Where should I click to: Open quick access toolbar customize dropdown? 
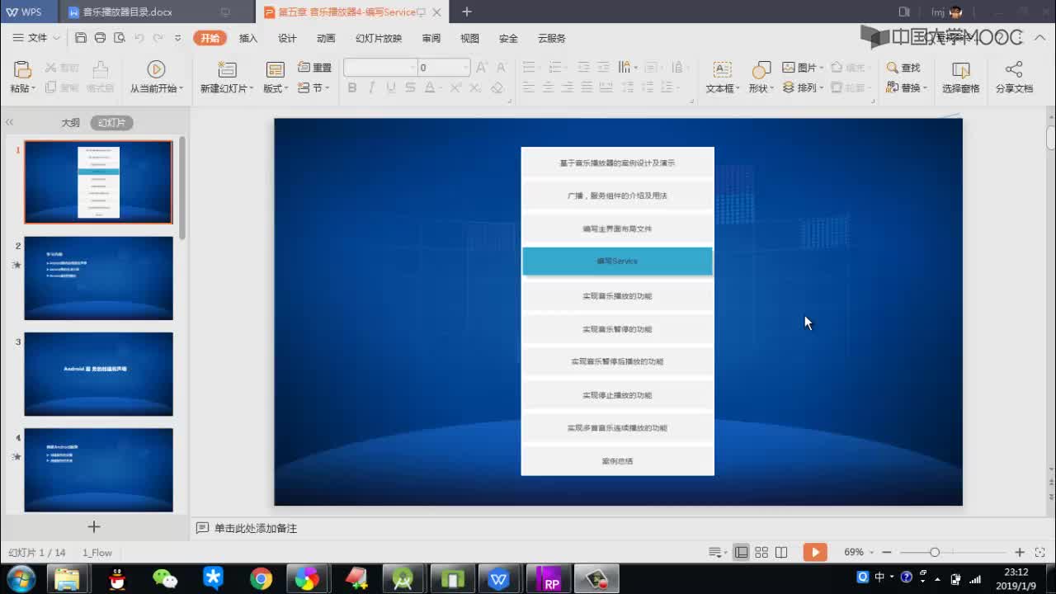point(177,38)
